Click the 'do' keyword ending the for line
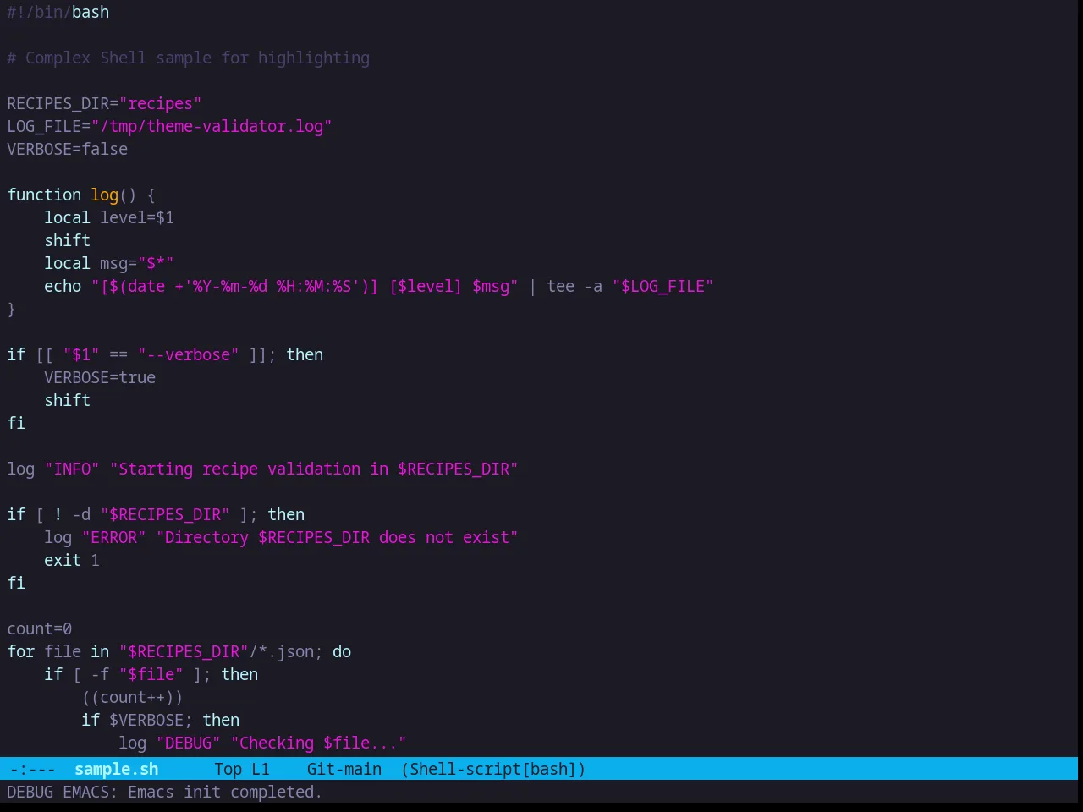 click(342, 651)
